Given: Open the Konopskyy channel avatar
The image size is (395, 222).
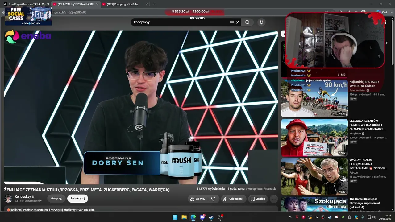Looking at the screenshot, I should 8,199.
